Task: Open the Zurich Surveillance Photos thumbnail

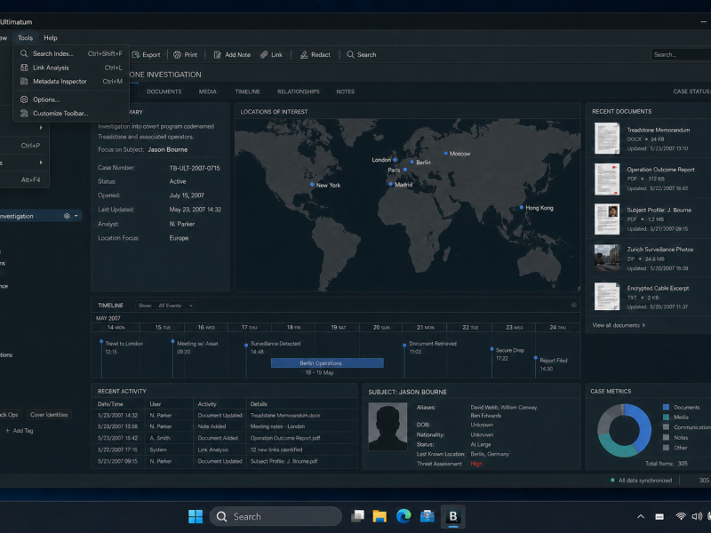Action: pos(607,258)
